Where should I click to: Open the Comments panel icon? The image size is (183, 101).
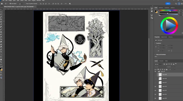tap(152, 11)
